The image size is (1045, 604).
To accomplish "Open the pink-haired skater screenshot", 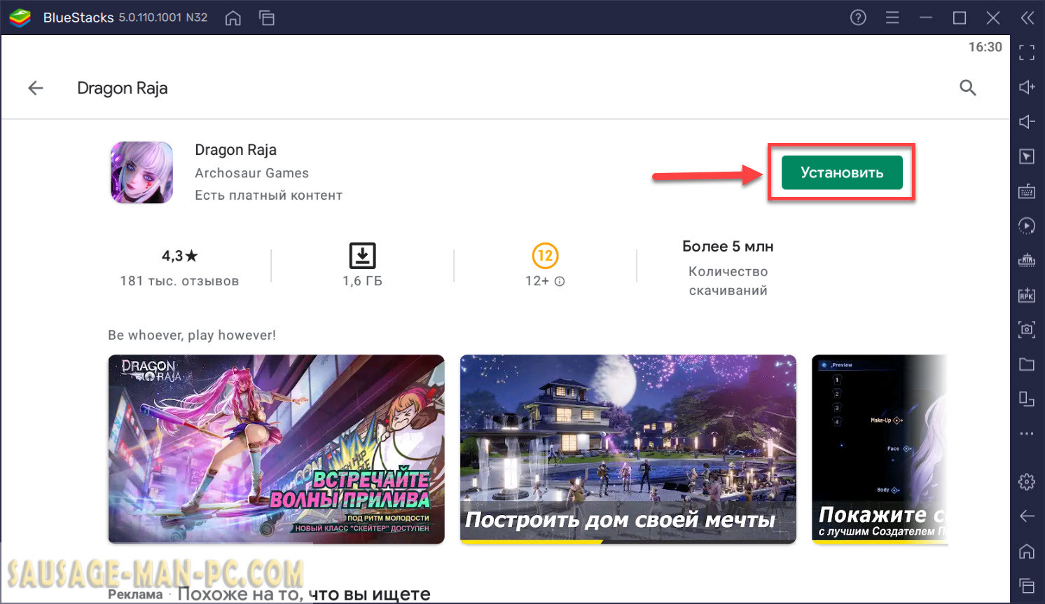I will tap(276, 449).
